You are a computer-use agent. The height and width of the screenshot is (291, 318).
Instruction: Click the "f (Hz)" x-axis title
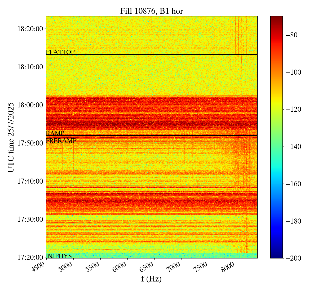coord(151,279)
